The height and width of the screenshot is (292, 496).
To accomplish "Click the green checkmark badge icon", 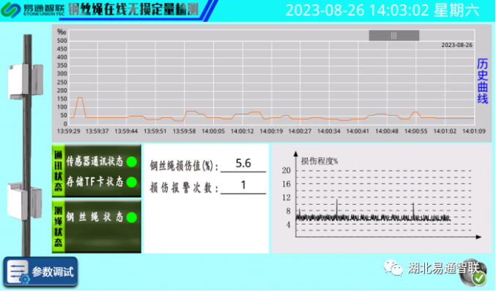I will pyautogui.click(x=479, y=278).
